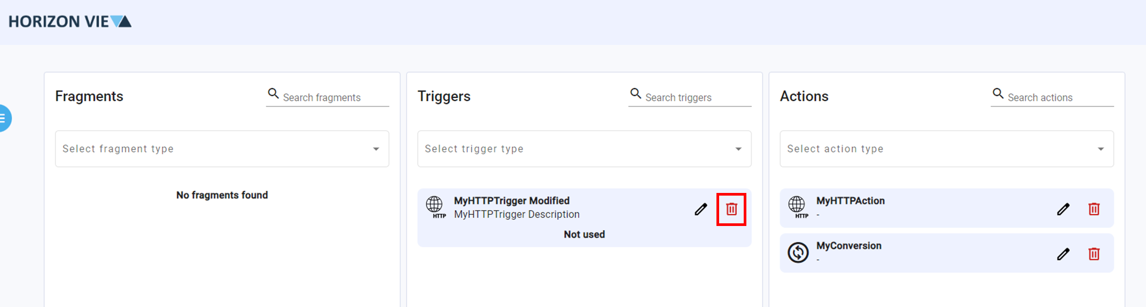Click the Horizon View logo

click(x=68, y=21)
